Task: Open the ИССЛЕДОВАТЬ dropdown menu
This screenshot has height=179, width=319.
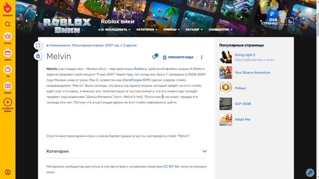Action: point(115,30)
